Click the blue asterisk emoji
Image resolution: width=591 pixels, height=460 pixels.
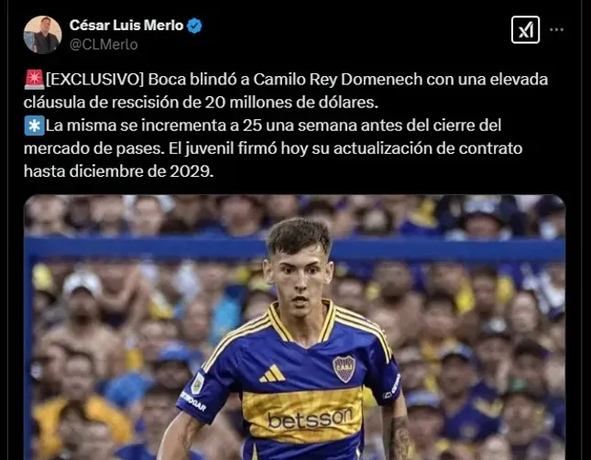pos(34,126)
